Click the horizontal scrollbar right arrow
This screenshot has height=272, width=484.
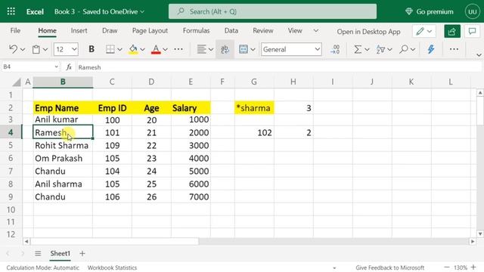[473, 242]
